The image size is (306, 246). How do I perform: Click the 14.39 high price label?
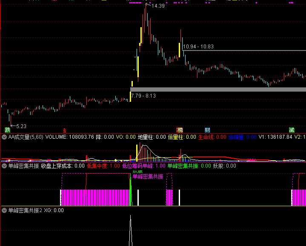tap(158, 6)
